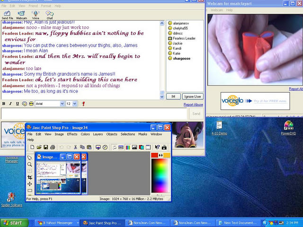Cut selection with scissors icon

[x=75, y=147]
